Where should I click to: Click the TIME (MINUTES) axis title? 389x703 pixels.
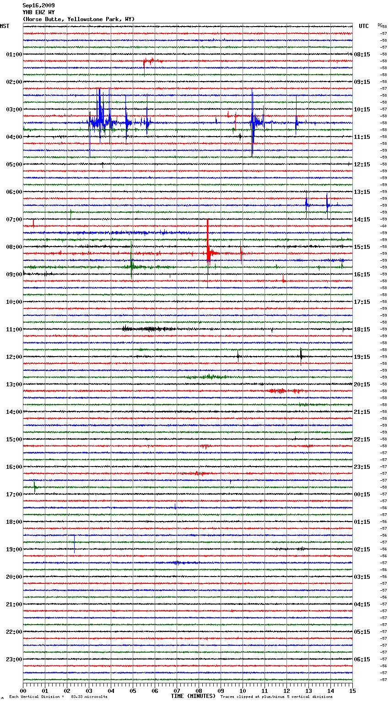(193, 696)
